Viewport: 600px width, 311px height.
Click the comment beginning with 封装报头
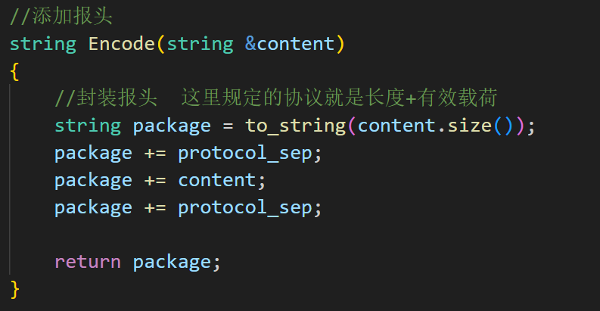275,98
